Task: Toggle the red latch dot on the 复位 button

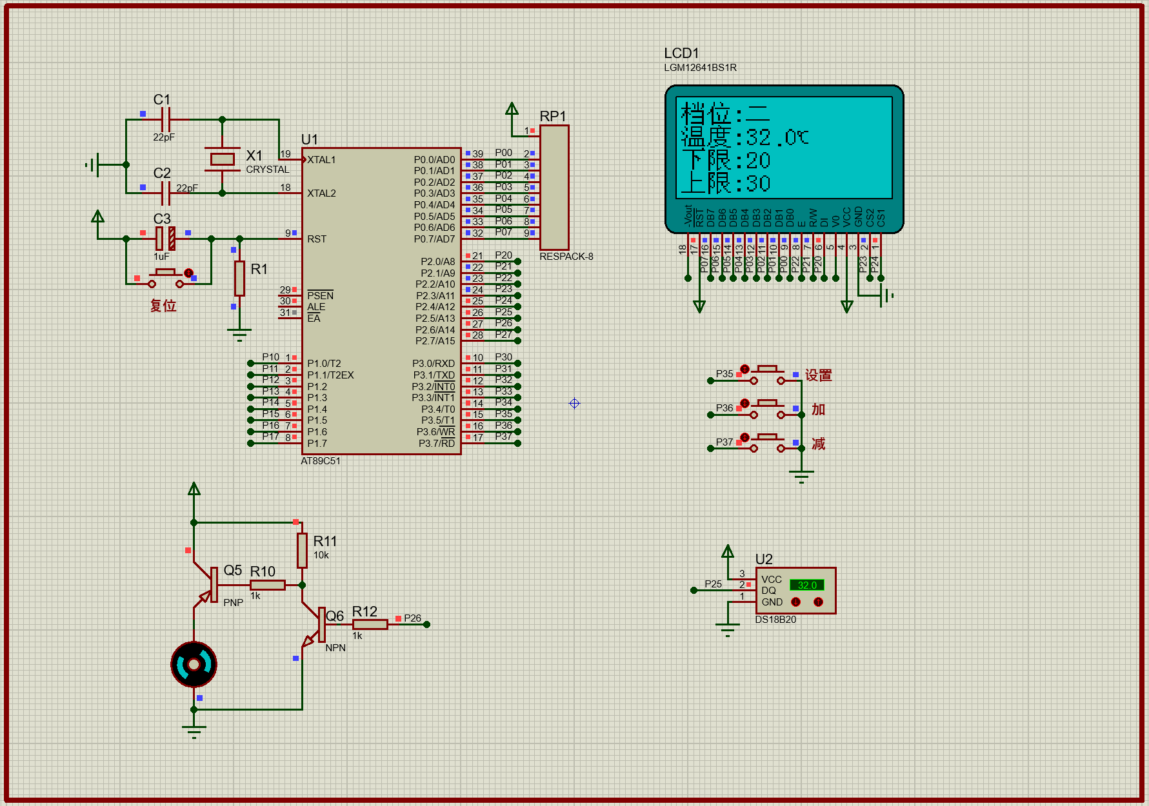Action: [x=188, y=273]
